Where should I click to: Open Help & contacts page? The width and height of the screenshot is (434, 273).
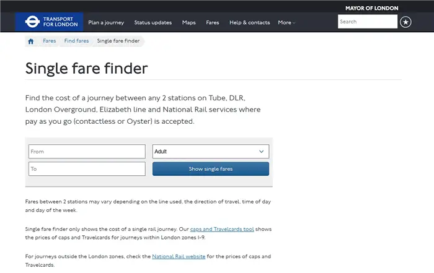(x=249, y=22)
